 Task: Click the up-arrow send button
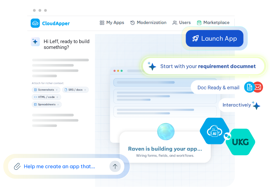click(x=115, y=166)
